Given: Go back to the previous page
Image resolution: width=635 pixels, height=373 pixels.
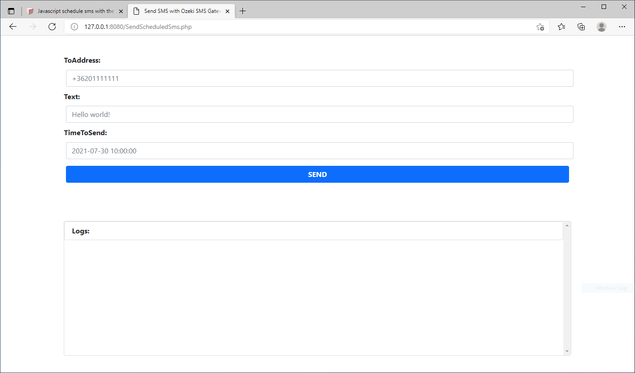Looking at the screenshot, I should tap(13, 27).
